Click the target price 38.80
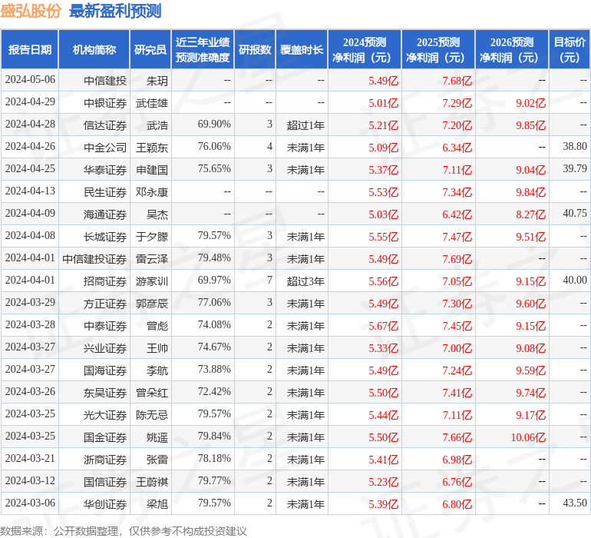 [575, 146]
